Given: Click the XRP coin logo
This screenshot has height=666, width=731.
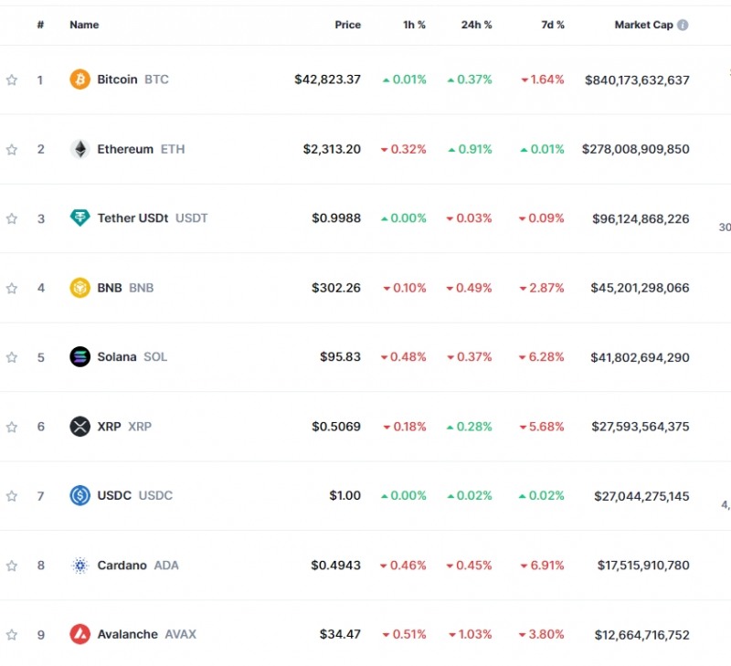Looking at the screenshot, I should coord(80,427).
